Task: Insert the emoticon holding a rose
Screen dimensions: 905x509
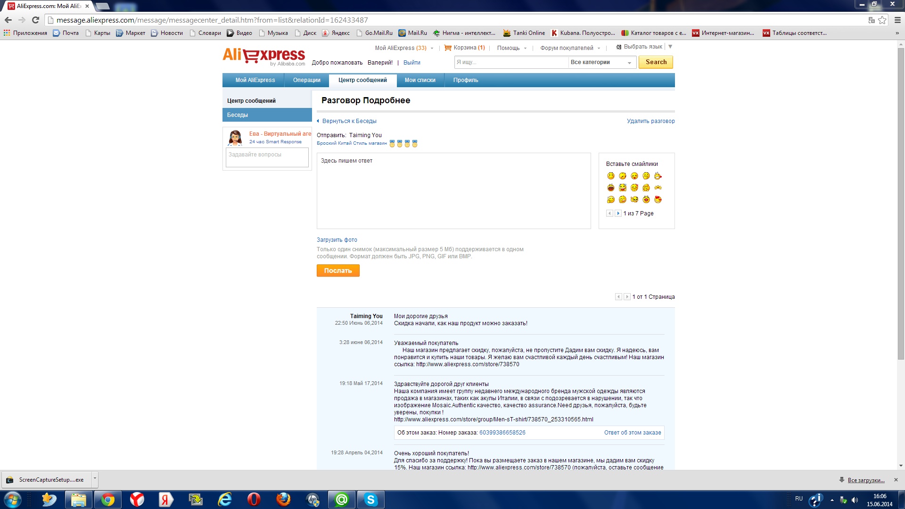Action: [658, 176]
